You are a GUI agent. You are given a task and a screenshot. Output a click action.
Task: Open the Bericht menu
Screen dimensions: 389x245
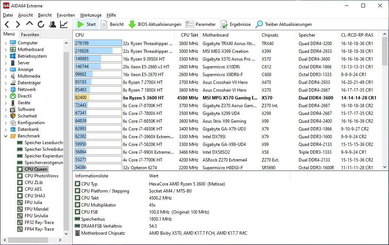point(45,15)
